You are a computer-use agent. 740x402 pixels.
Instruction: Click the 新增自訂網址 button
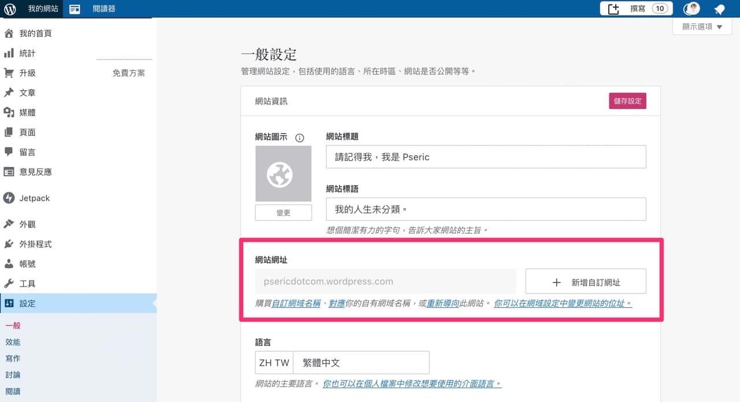(586, 282)
